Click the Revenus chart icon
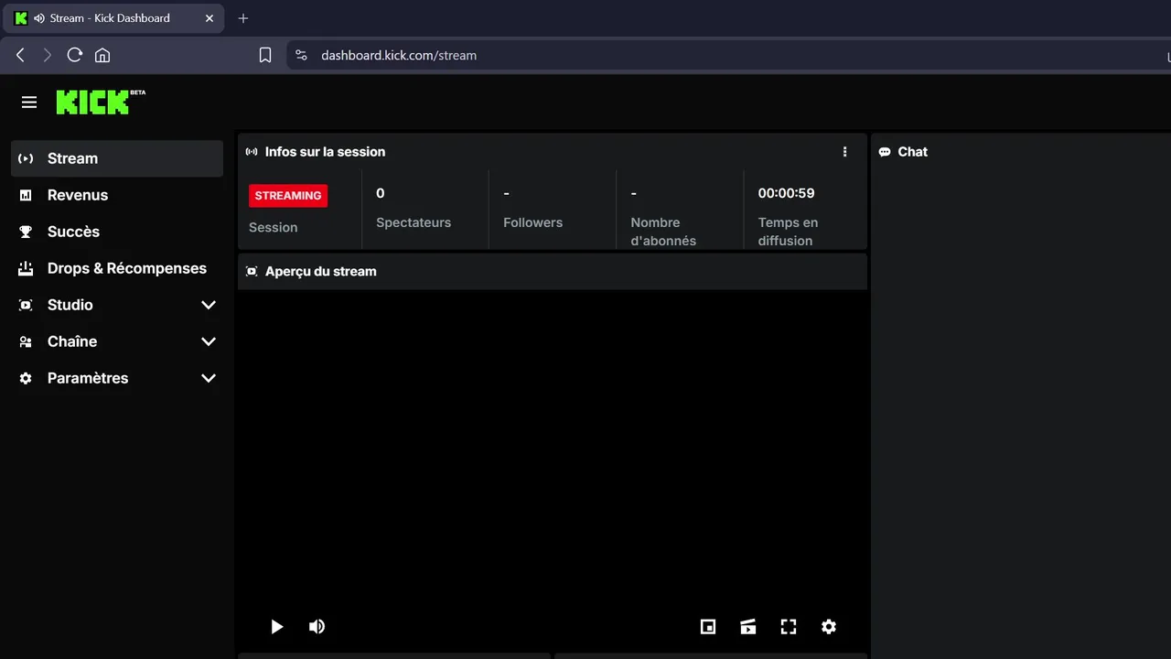The width and height of the screenshot is (1171, 659). click(26, 195)
